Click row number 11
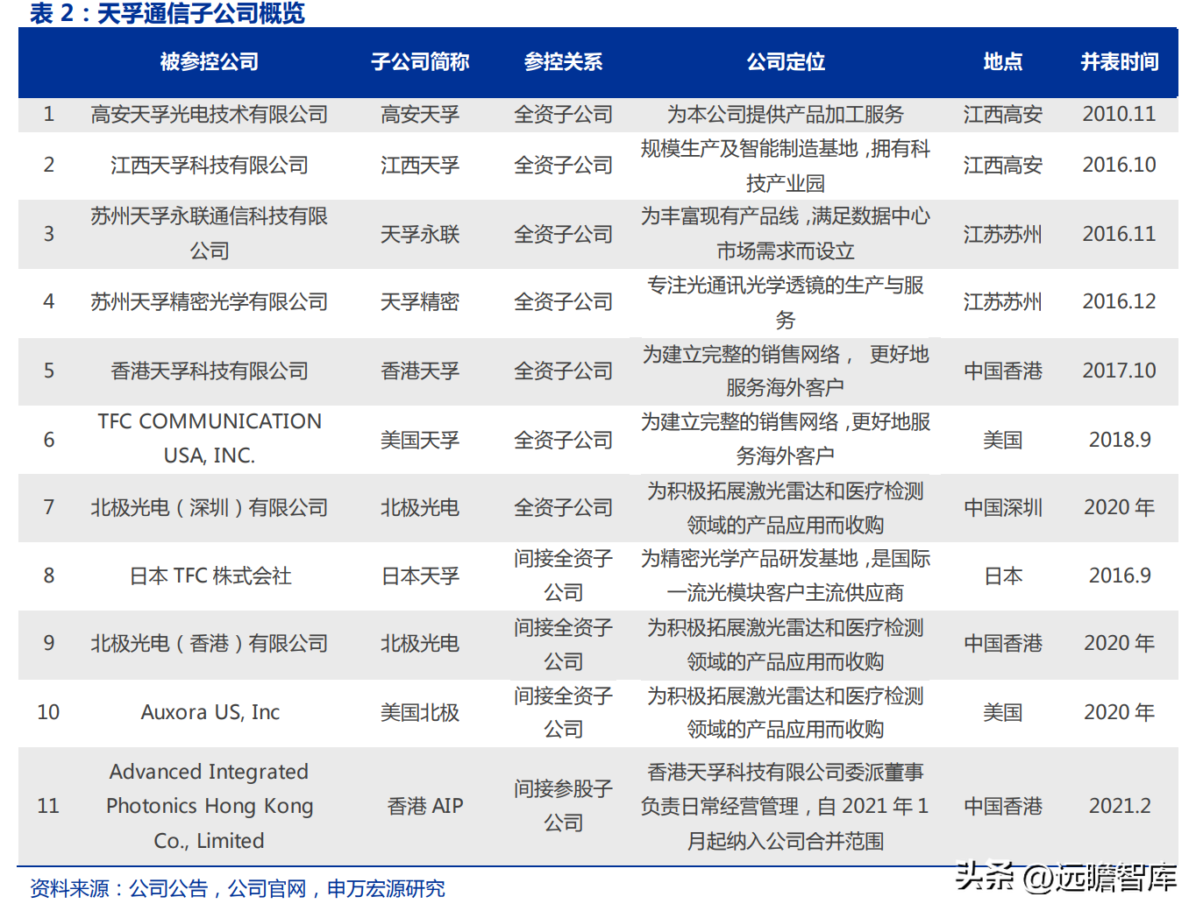Screen dimensions: 1203x918 (x=48, y=806)
